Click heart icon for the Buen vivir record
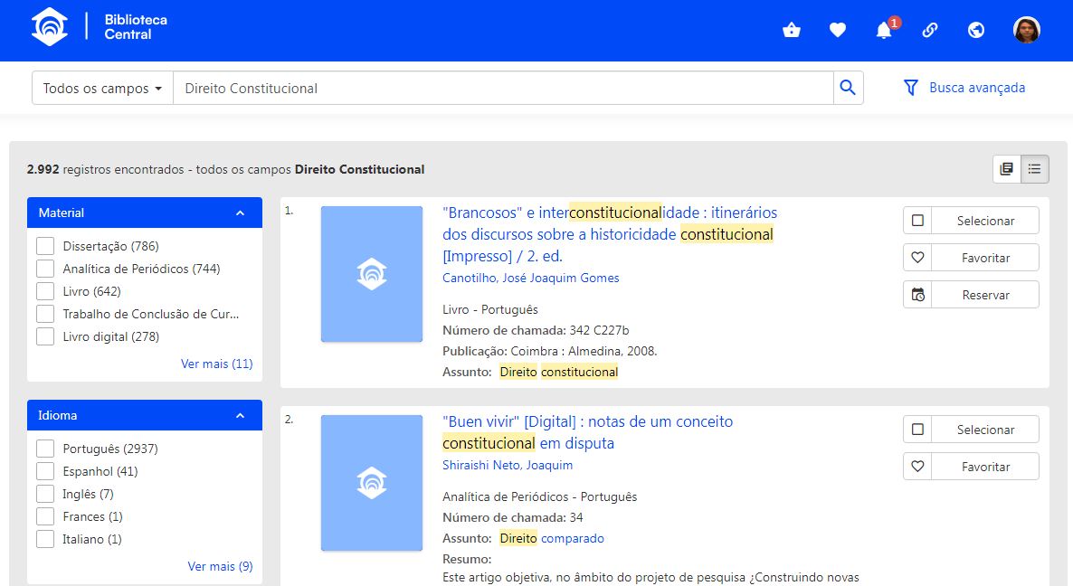Screen dimensions: 1073x586 917,467
